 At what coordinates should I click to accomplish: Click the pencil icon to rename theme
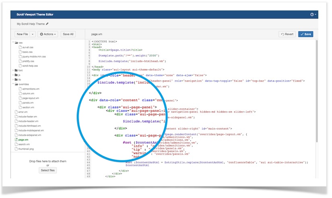(47, 24)
